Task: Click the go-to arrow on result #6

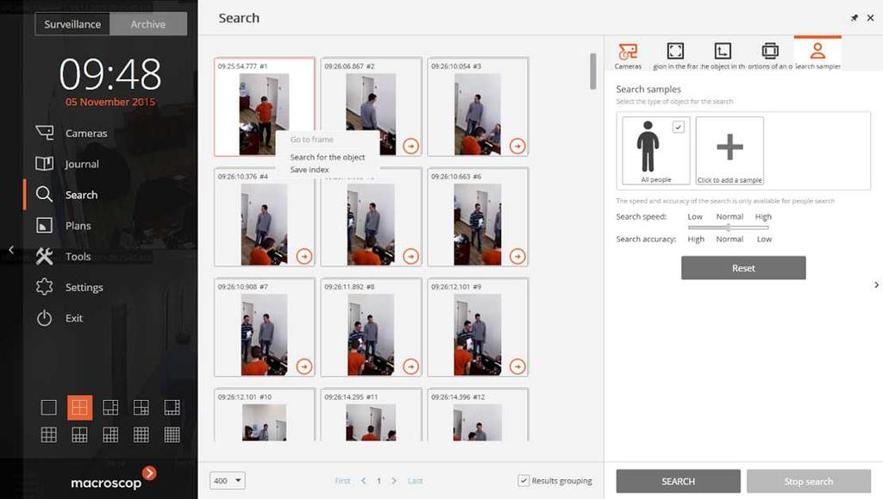Action: point(517,257)
